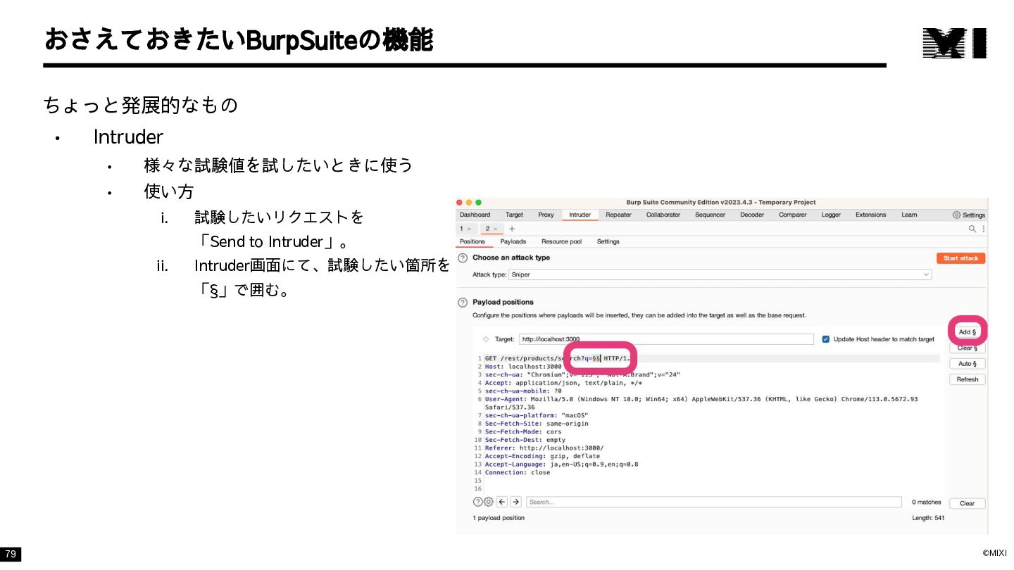
Task: Click the Length: 541 status text
Action: point(928,518)
